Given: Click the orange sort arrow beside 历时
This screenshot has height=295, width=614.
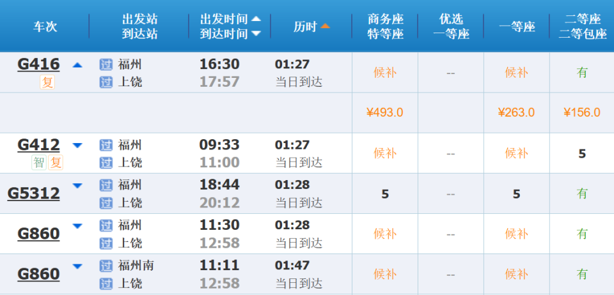Looking at the screenshot, I should click(325, 26).
